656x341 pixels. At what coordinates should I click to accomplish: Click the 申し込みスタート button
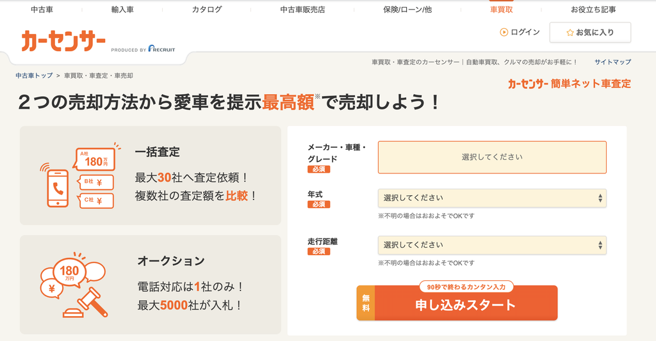pos(457,303)
